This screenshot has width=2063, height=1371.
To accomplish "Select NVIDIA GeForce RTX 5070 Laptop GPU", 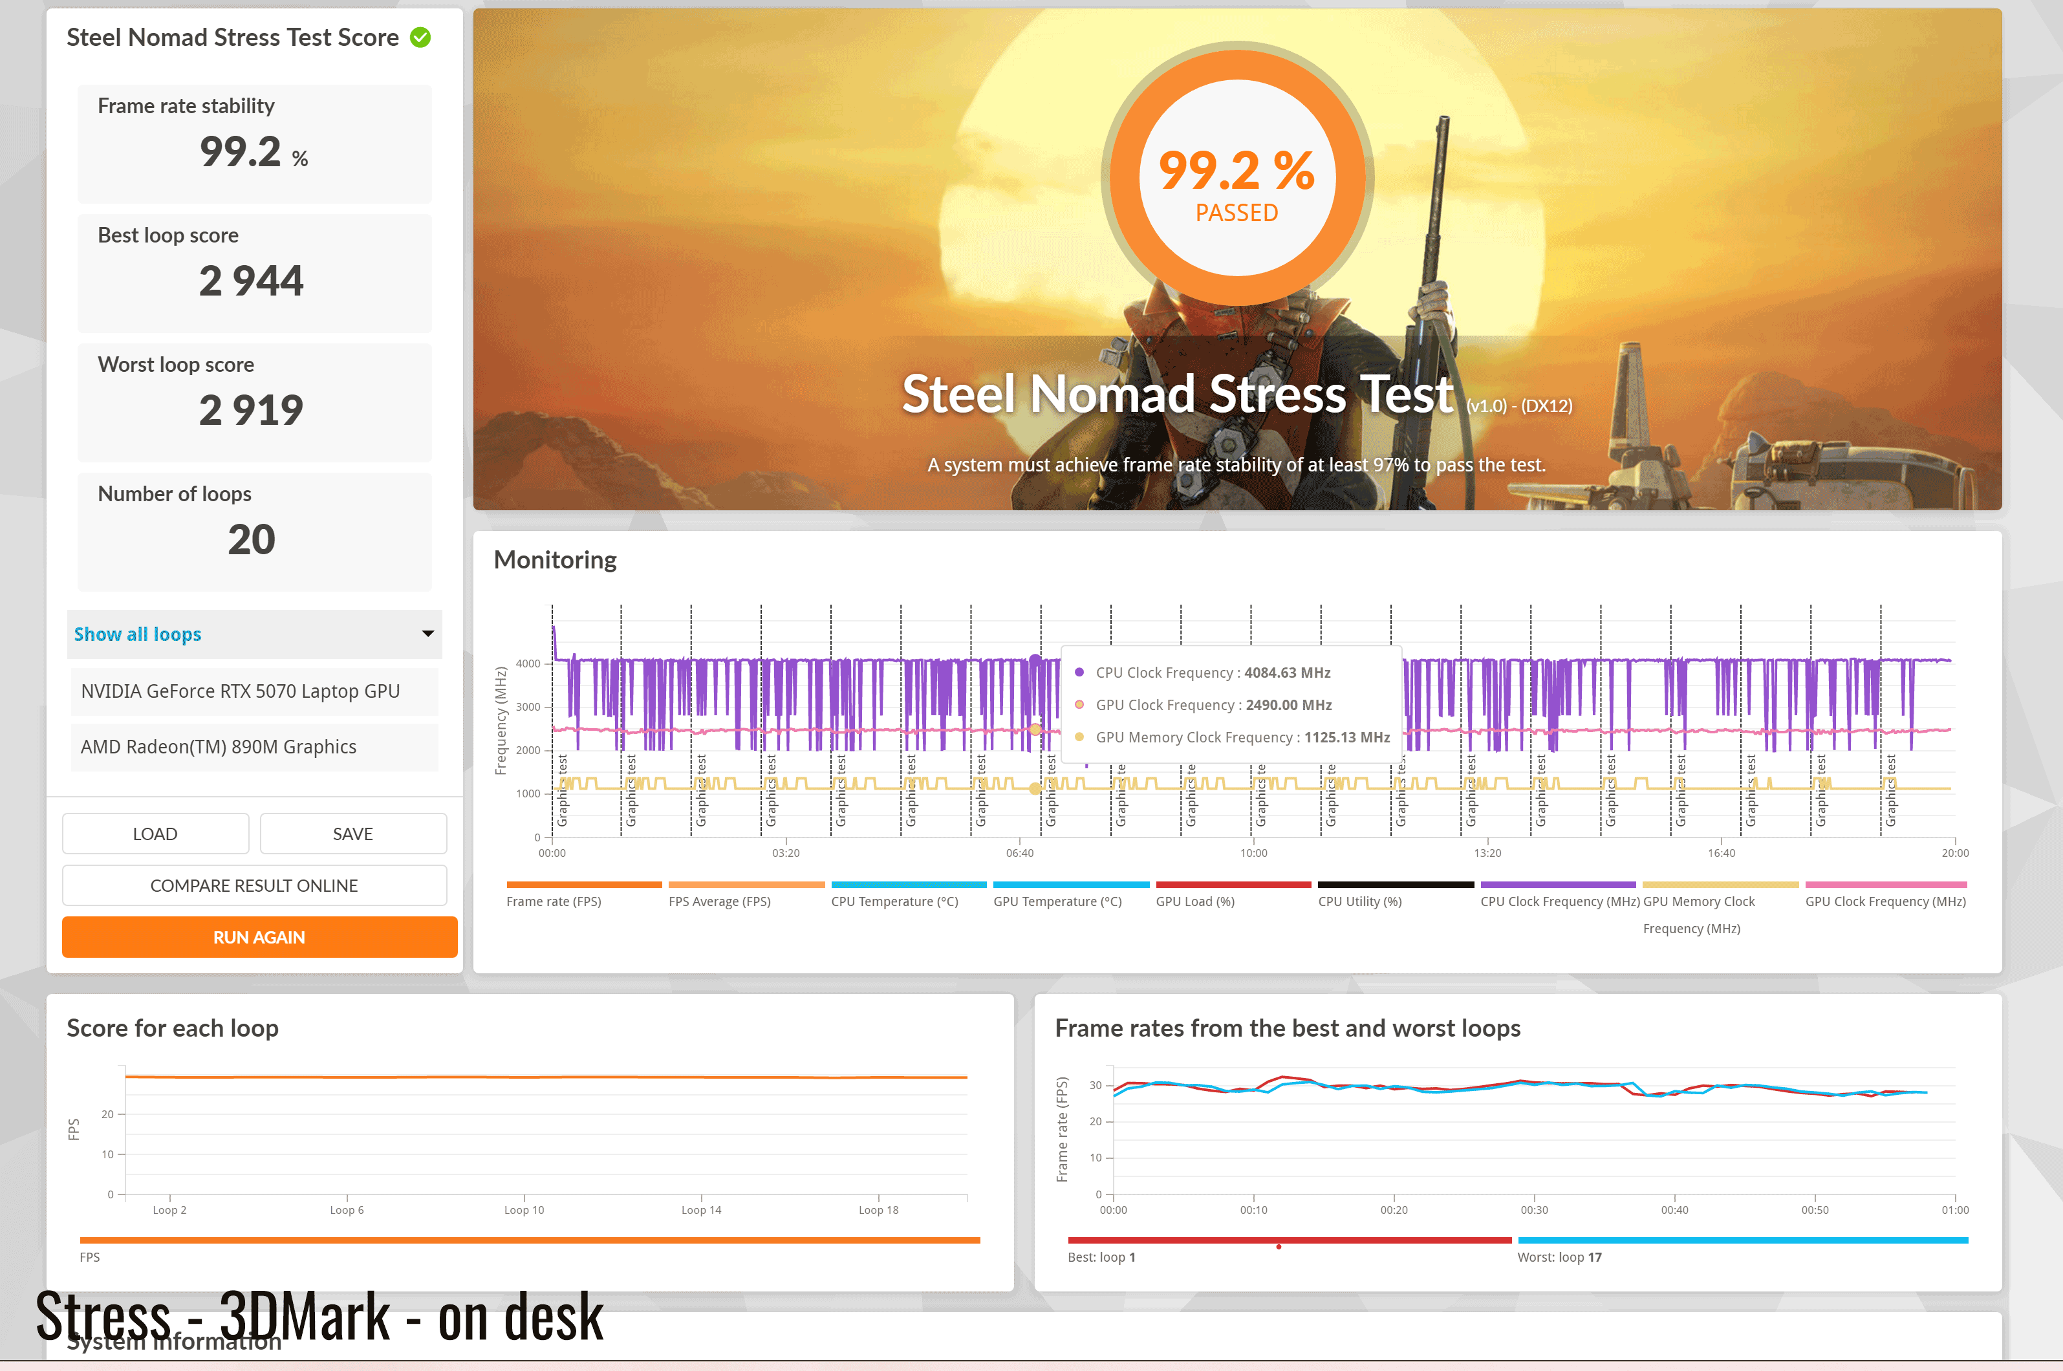I will [254, 691].
